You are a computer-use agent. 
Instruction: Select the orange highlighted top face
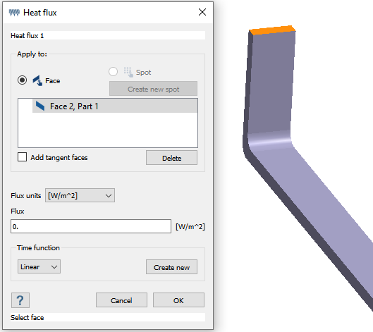[x=272, y=30]
